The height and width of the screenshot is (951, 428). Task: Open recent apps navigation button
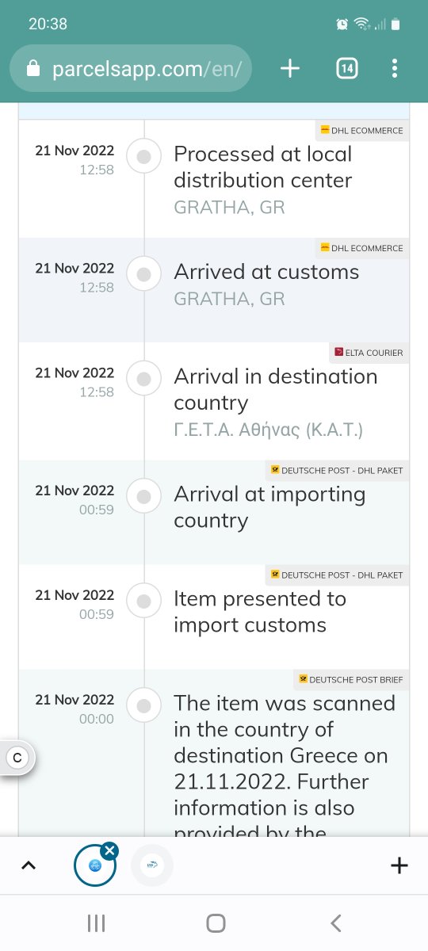tap(96, 922)
